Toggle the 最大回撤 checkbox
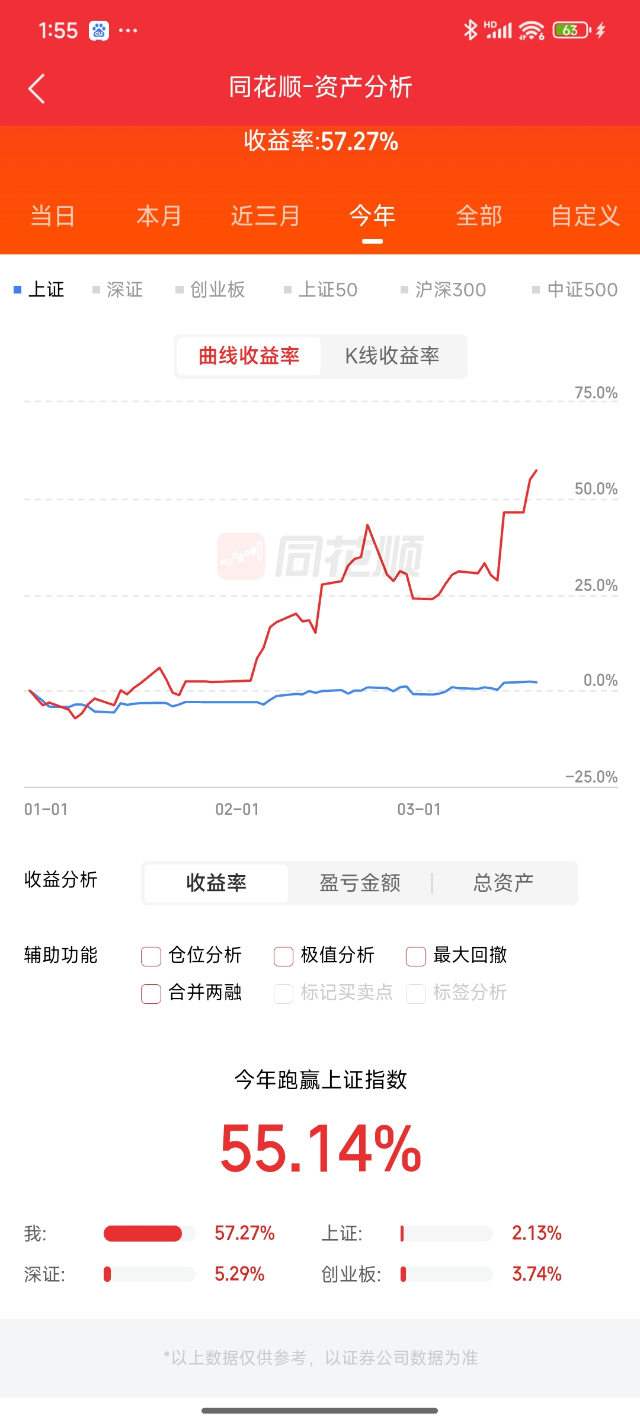The image size is (640, 1423). point(415,956)
